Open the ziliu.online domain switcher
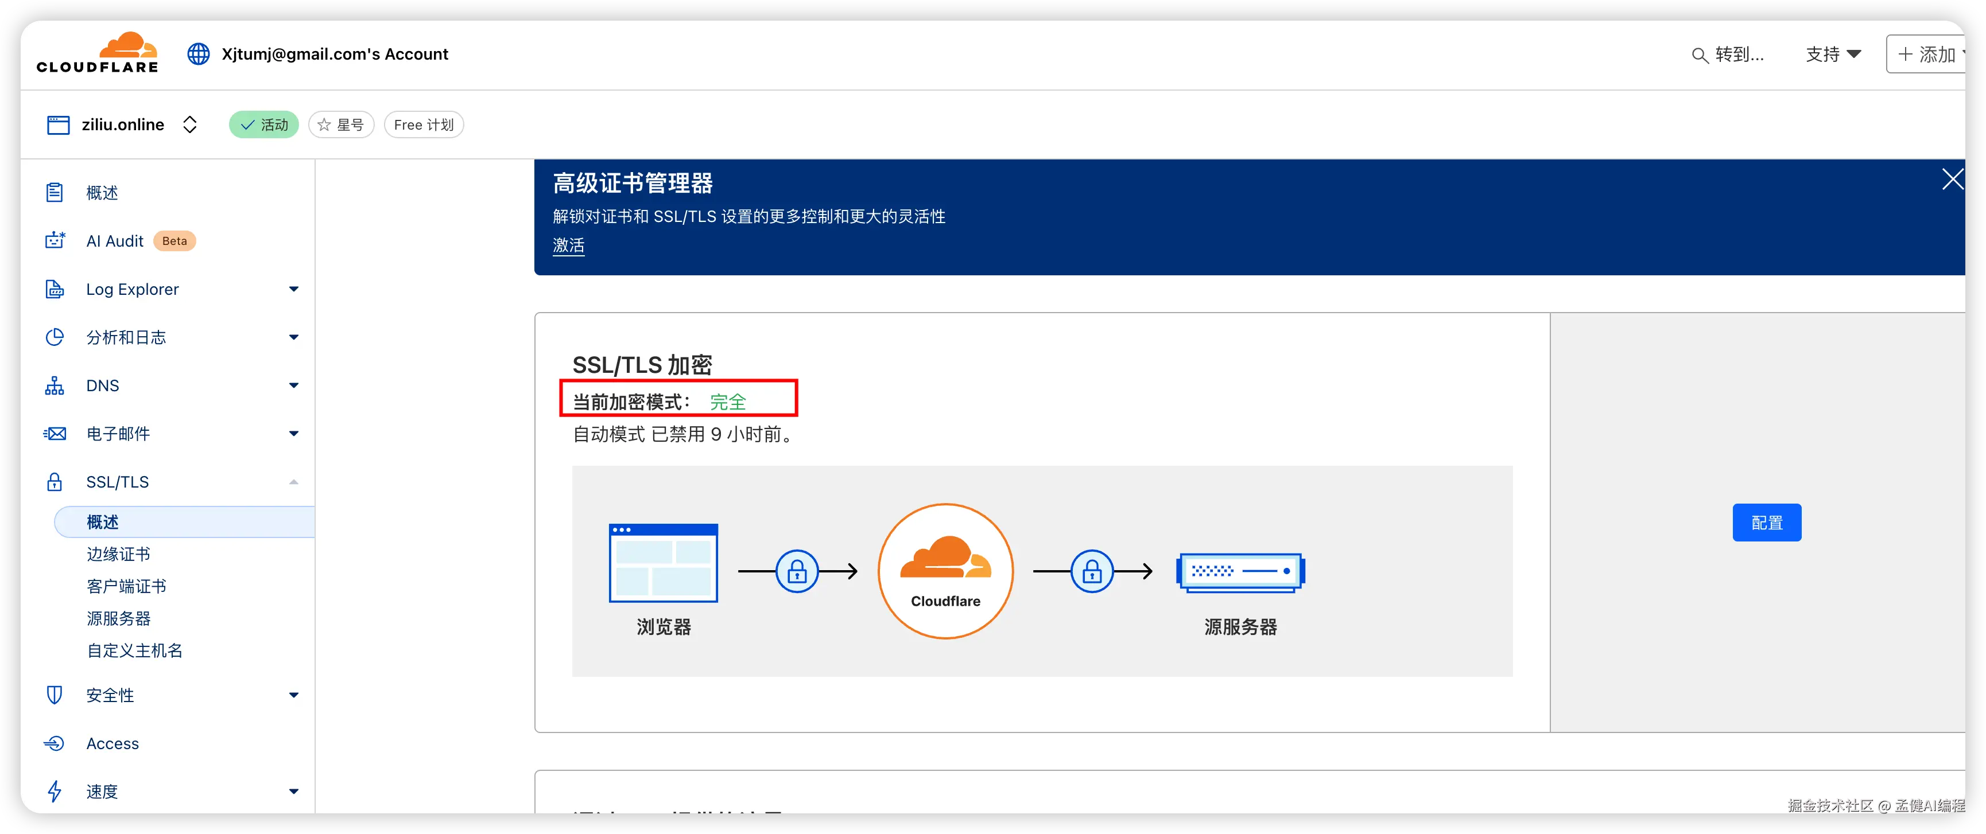Image resolution: width=1986 pixels, height=834 pixels. pyautogui.click(x=189, y=124)
